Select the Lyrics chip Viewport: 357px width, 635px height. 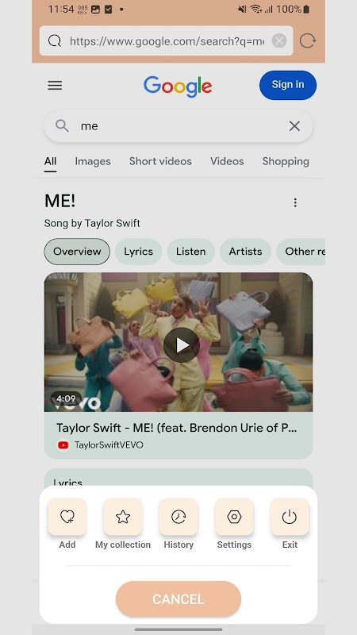[138, 252]
